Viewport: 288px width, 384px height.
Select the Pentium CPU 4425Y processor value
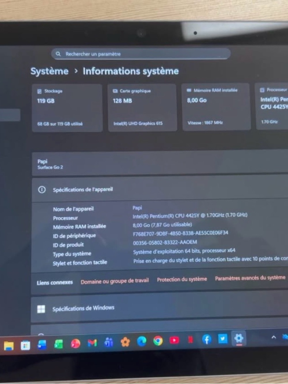coord(190,215)
